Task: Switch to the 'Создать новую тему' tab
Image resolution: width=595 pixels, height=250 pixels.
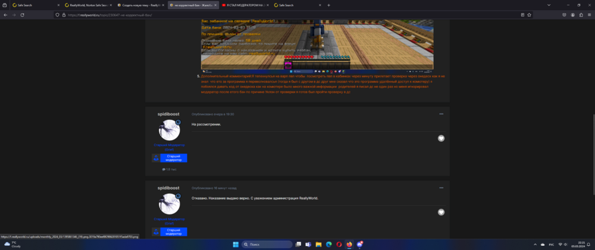Action: (x=140, y=5)
